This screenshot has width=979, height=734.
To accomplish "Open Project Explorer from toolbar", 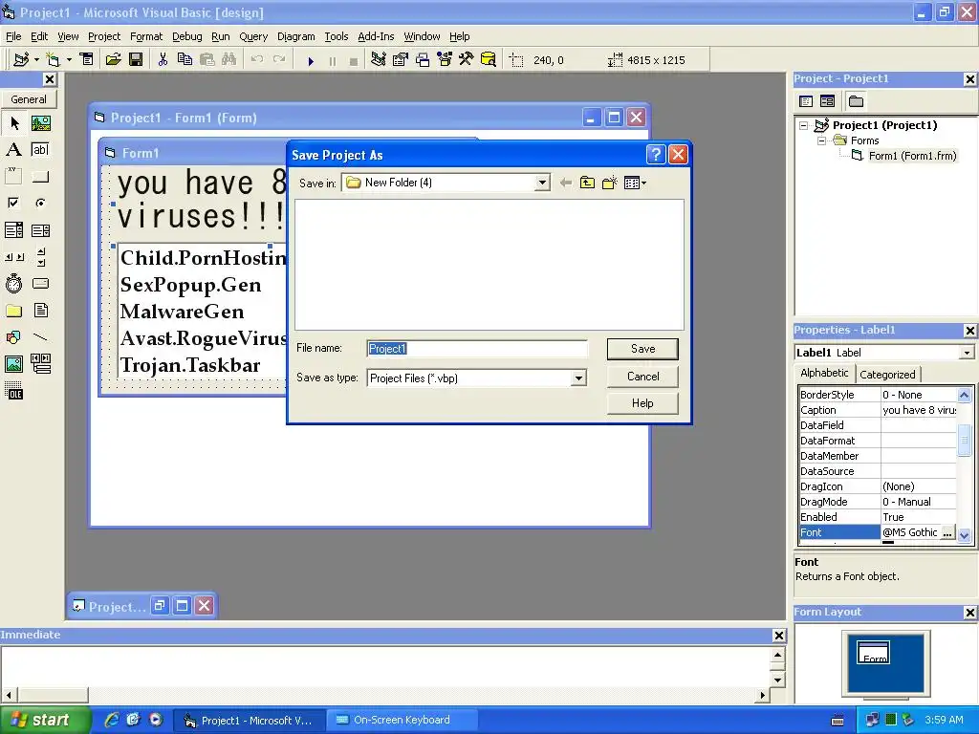I will pyautogui.click(x=378, y=60).
